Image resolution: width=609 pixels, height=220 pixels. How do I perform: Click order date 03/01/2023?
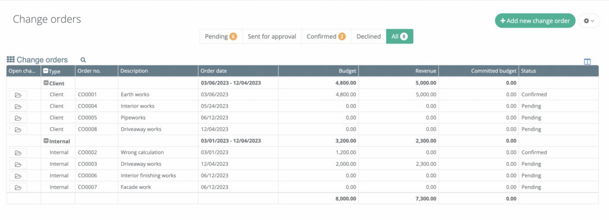(214, 152)
